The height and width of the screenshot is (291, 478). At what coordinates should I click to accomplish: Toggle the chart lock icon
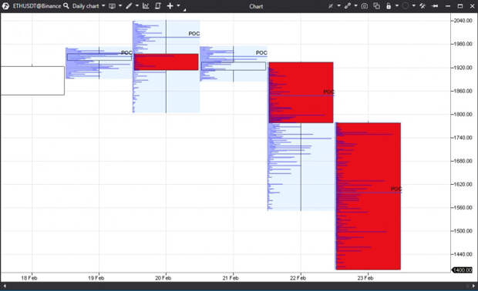click(389, 6)
